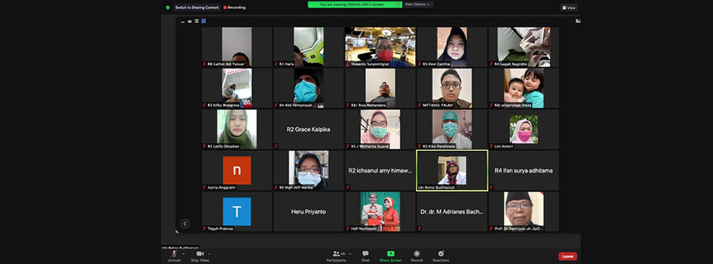
Task: Open the Reactions menu
Action: coord(441,256)
